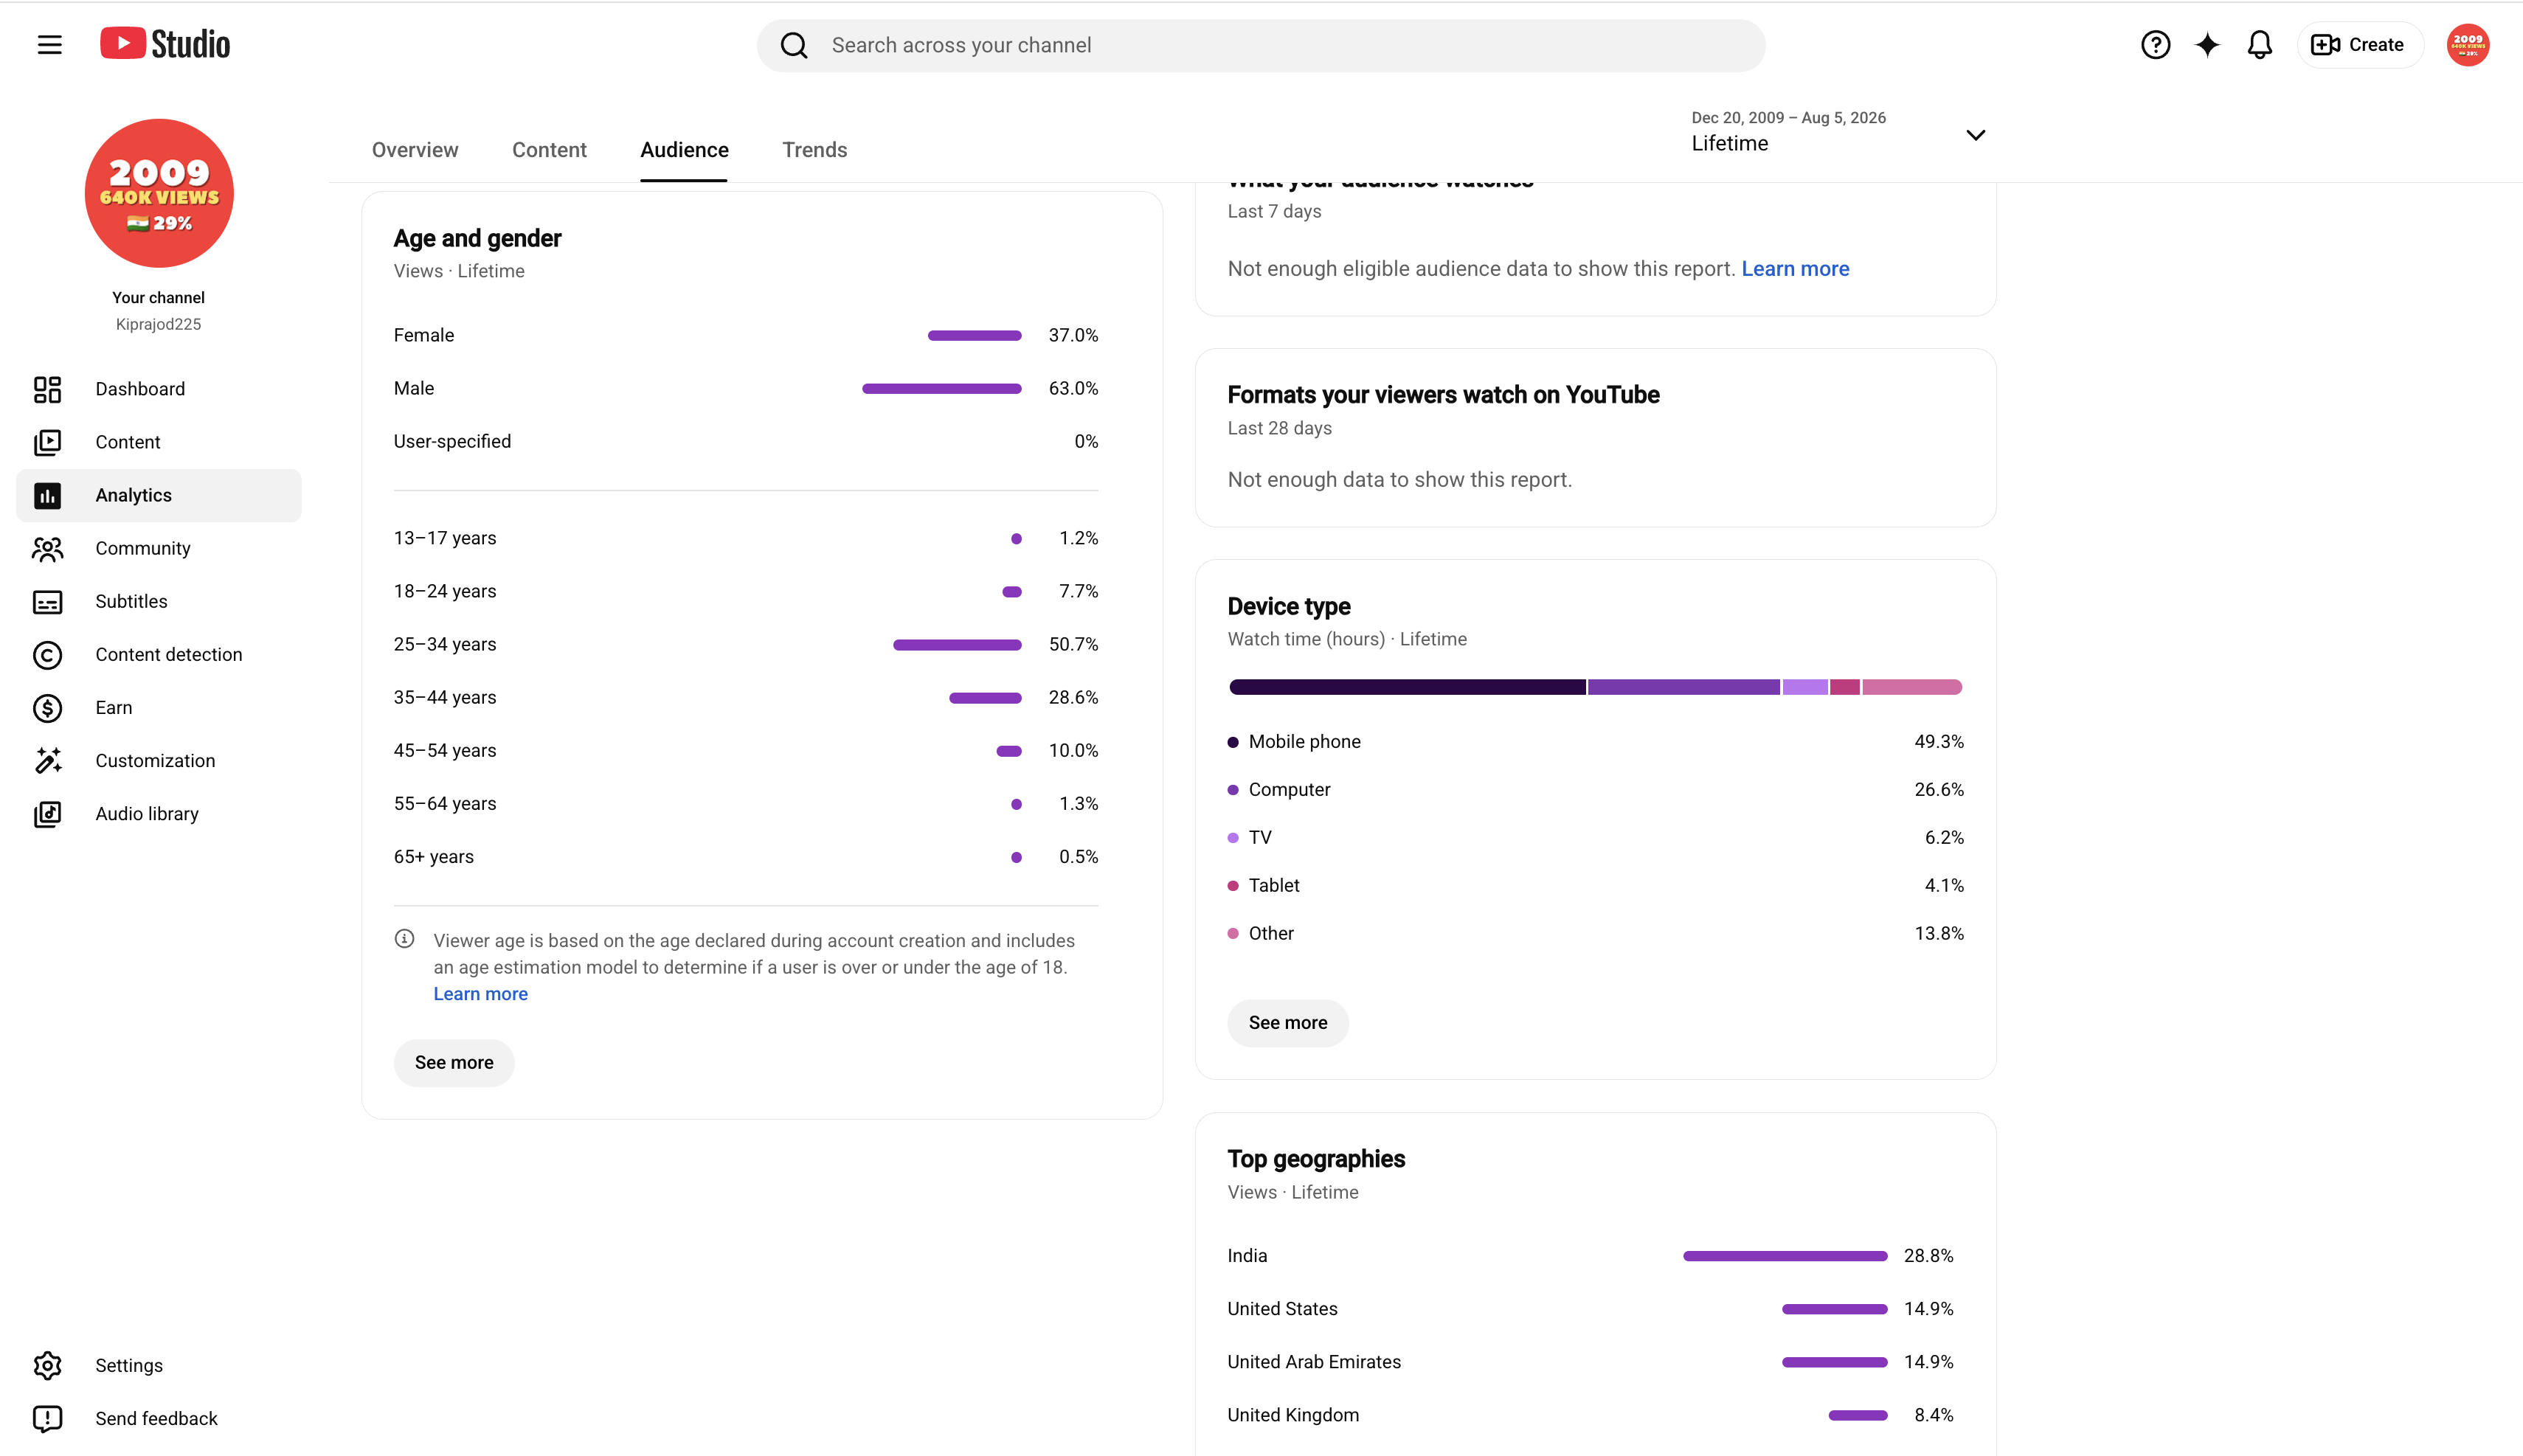The width and height of the screenshot is (2523, 1456).
Task: Open the account avatar menu
Action: point(2467,45)
